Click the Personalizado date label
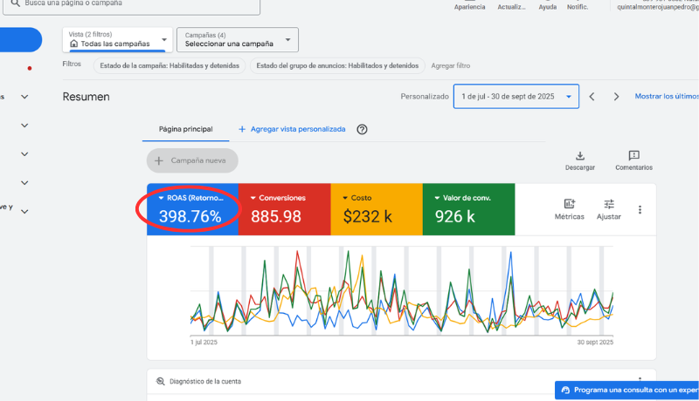699x401 pixels. click(x=425, y=97)
